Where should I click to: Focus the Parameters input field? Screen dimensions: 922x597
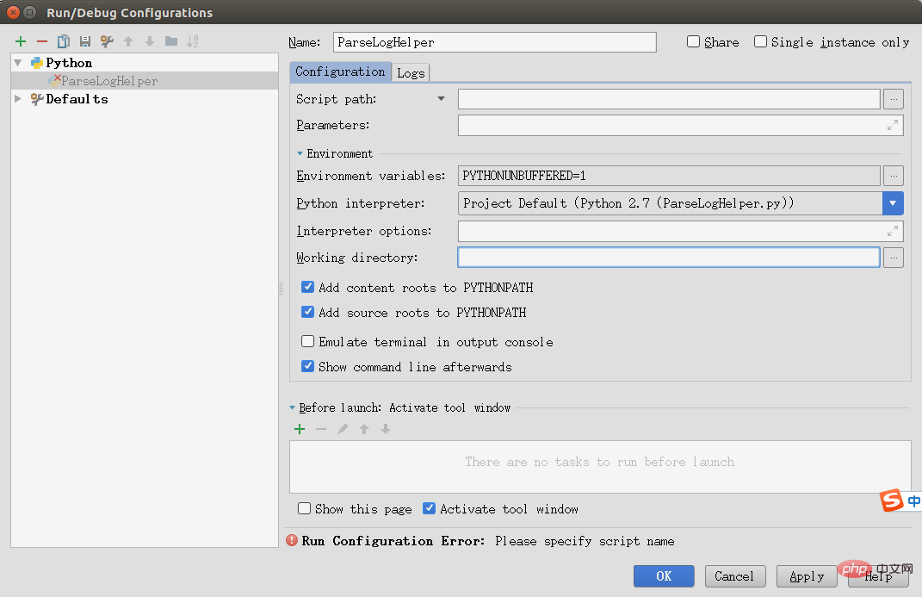click(x=680, y=125)
